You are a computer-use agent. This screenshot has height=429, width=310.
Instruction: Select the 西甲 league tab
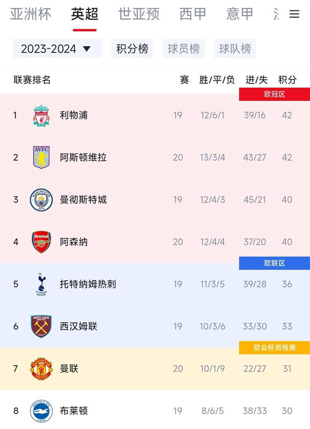tap(193, 14)
